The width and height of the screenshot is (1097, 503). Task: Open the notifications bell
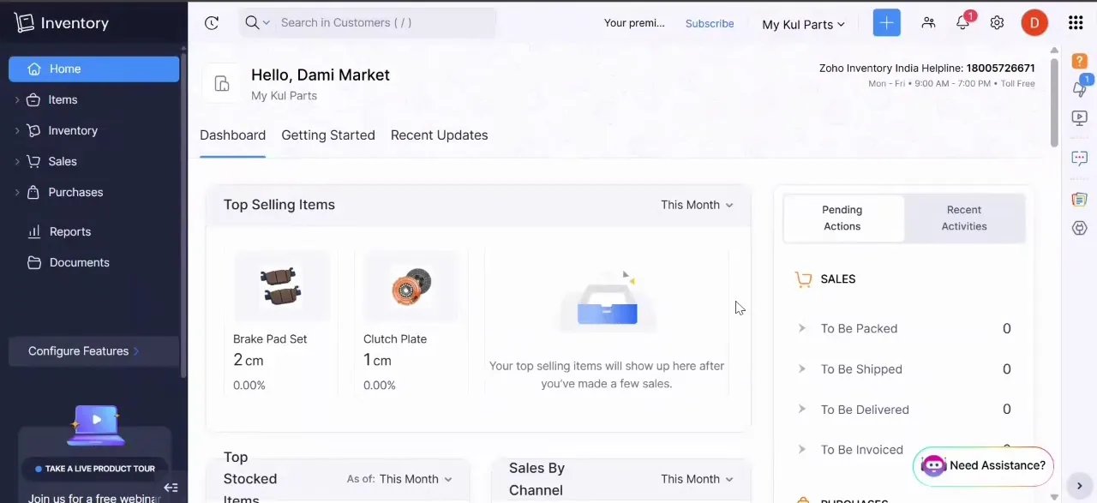(x=963, y=23)
